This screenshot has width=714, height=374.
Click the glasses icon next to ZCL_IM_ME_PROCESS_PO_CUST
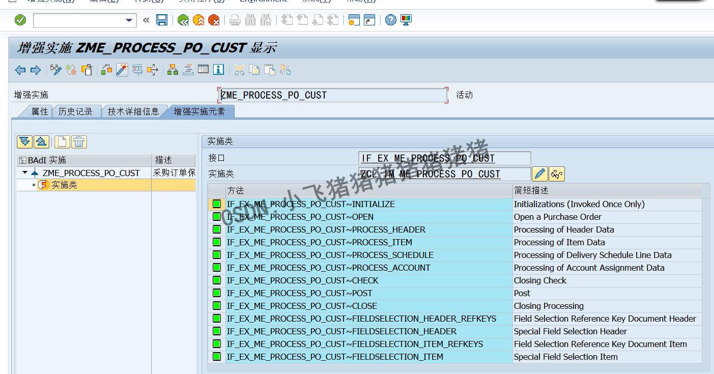[x=556, y=174]
